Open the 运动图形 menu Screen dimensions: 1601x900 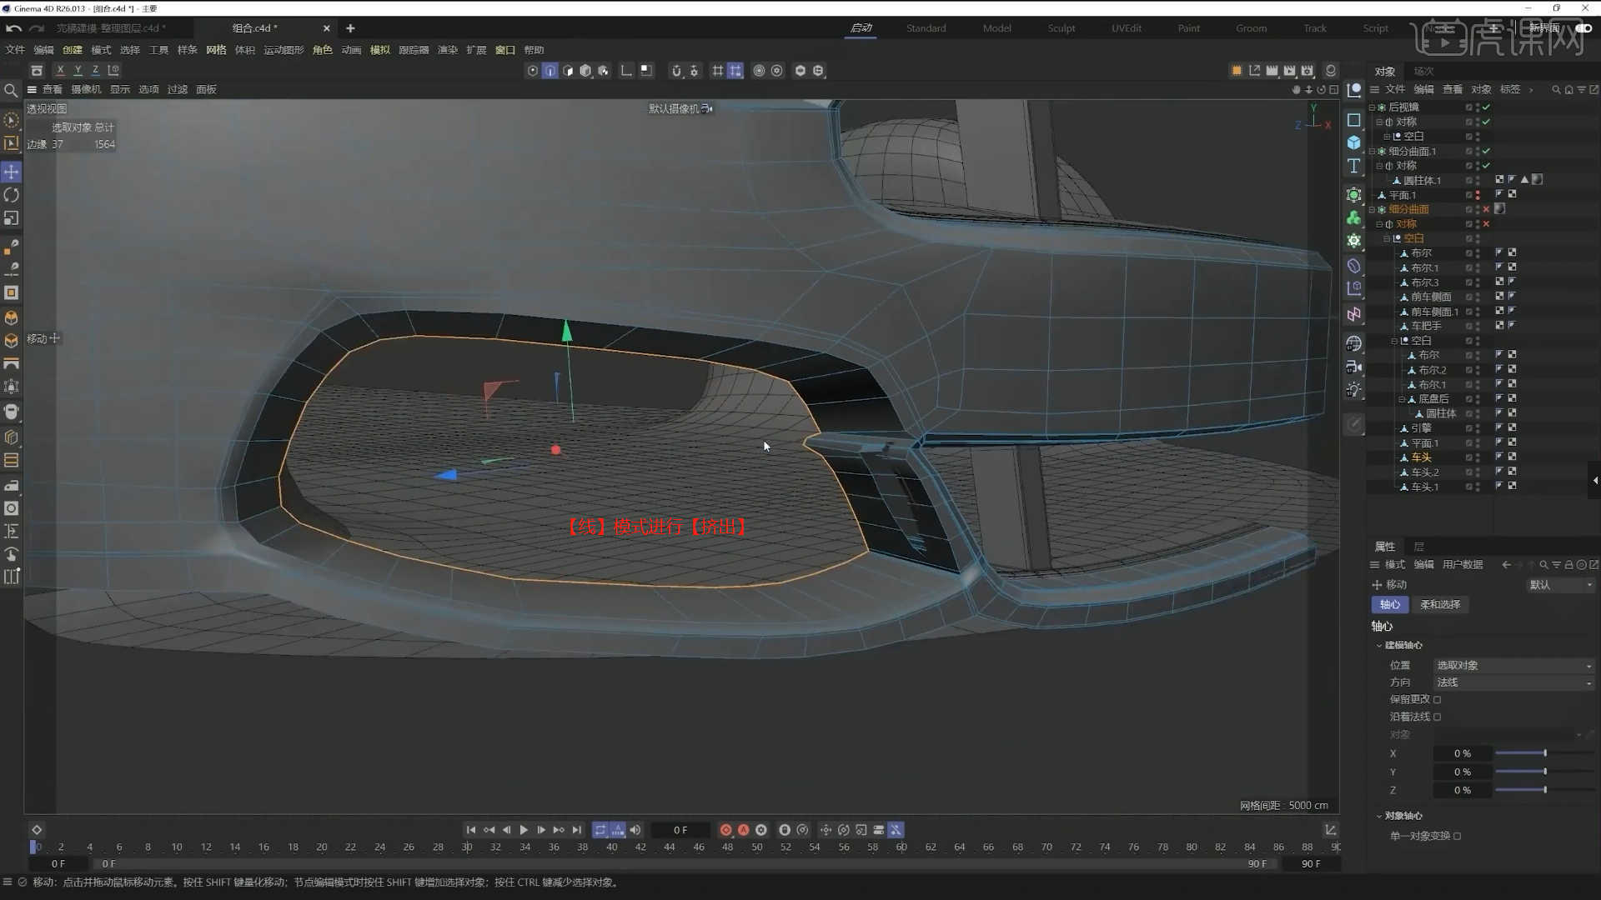pos(284,50)
